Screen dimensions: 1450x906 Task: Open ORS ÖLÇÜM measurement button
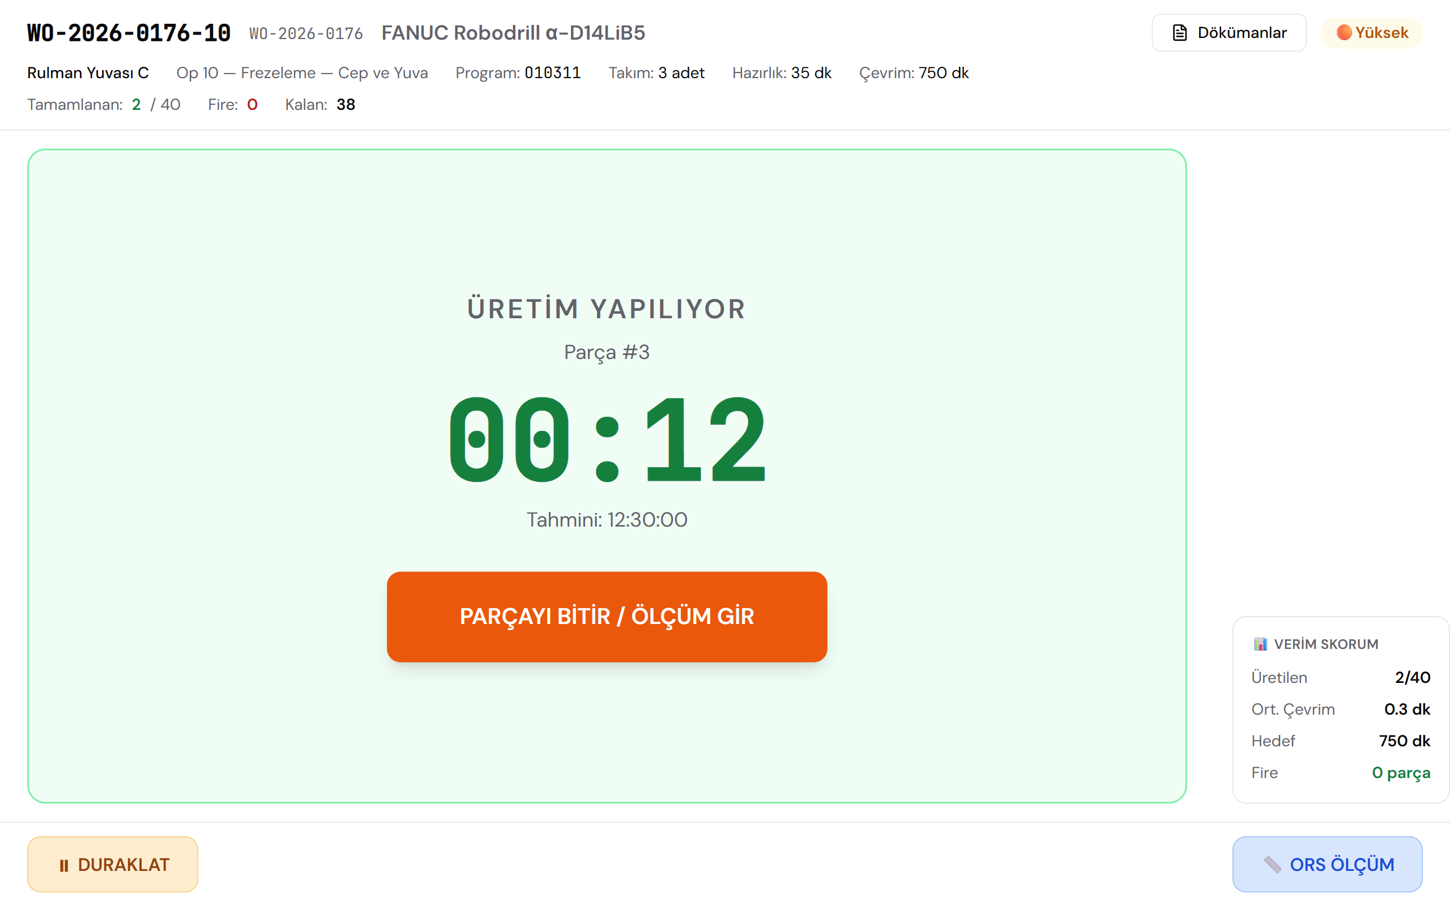point(1327,864)
